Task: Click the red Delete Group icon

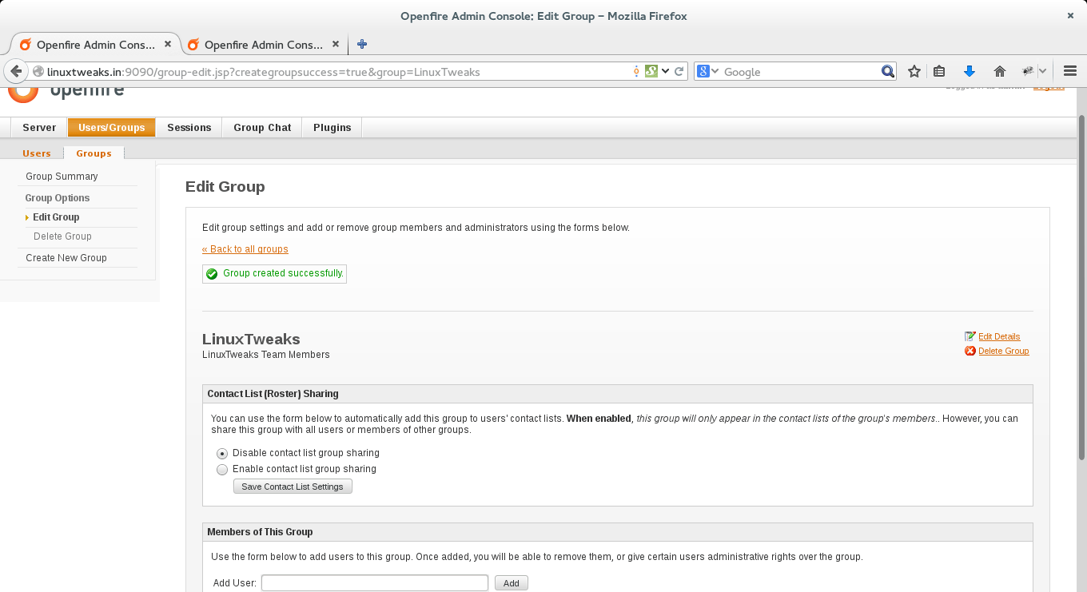Action: pos(970,351)
